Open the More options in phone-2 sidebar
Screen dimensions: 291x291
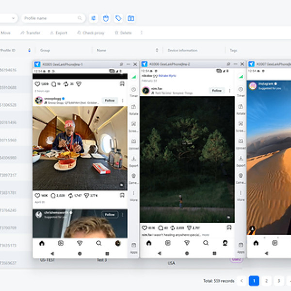click(x=241, y=193)
